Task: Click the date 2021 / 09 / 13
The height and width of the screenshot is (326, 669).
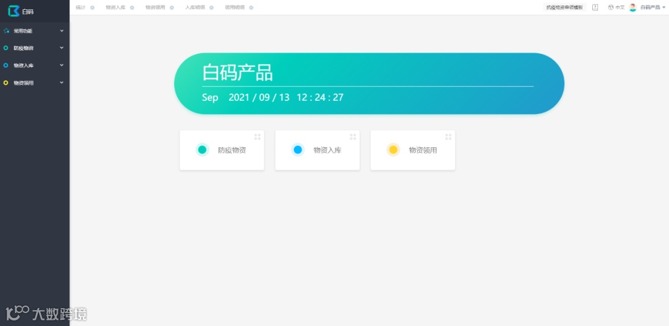Action: 259,98
